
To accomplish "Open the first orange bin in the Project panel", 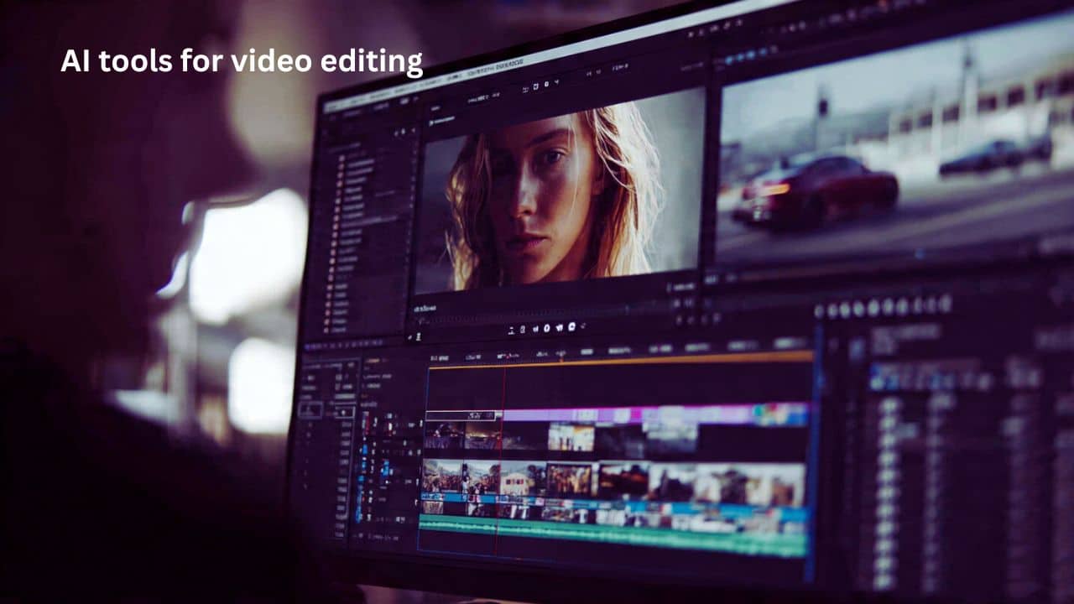I will click(x=341, y=158).
